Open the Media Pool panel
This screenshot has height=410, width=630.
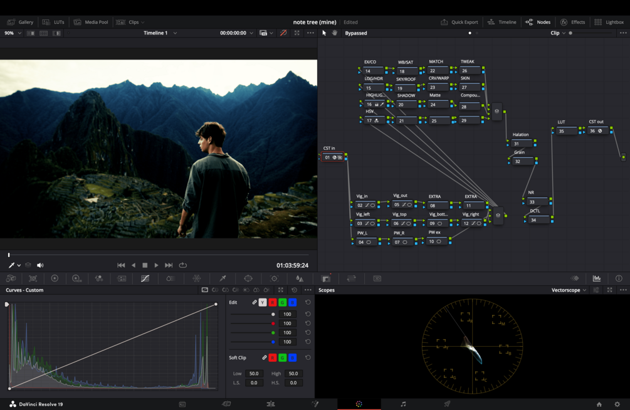(x=91, y=22)
